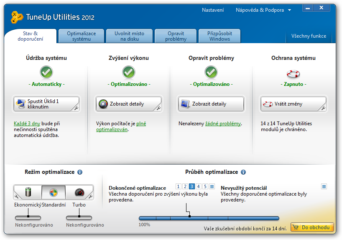This screenshot has height=240, width=342.
Task: Open list icon next to step 5
Action: point(212,186)
